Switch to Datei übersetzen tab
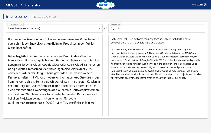211x133 pixels. (x=46, y=17)
